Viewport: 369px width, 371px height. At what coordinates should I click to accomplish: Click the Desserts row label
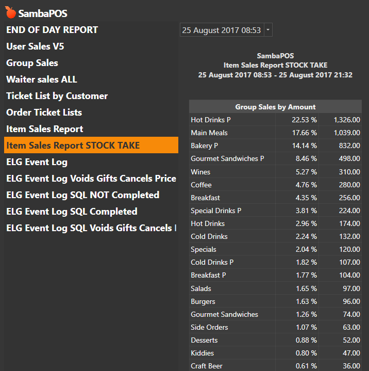pyautogui.click(x=204, y=340)
